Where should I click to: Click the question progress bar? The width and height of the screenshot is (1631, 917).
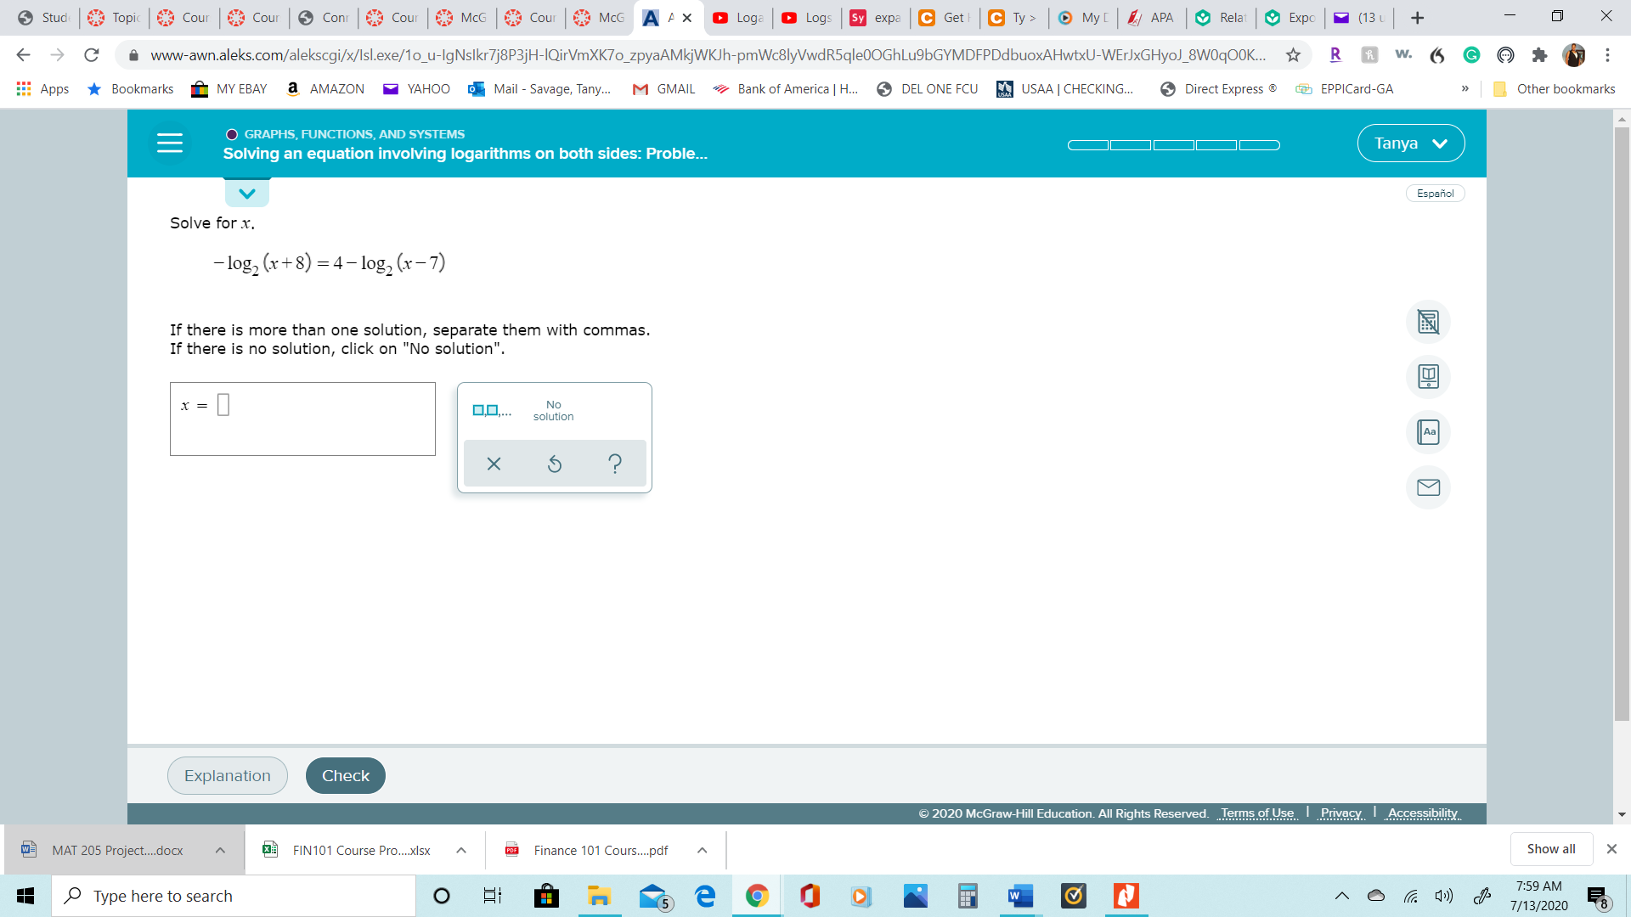pos(1173,145)
